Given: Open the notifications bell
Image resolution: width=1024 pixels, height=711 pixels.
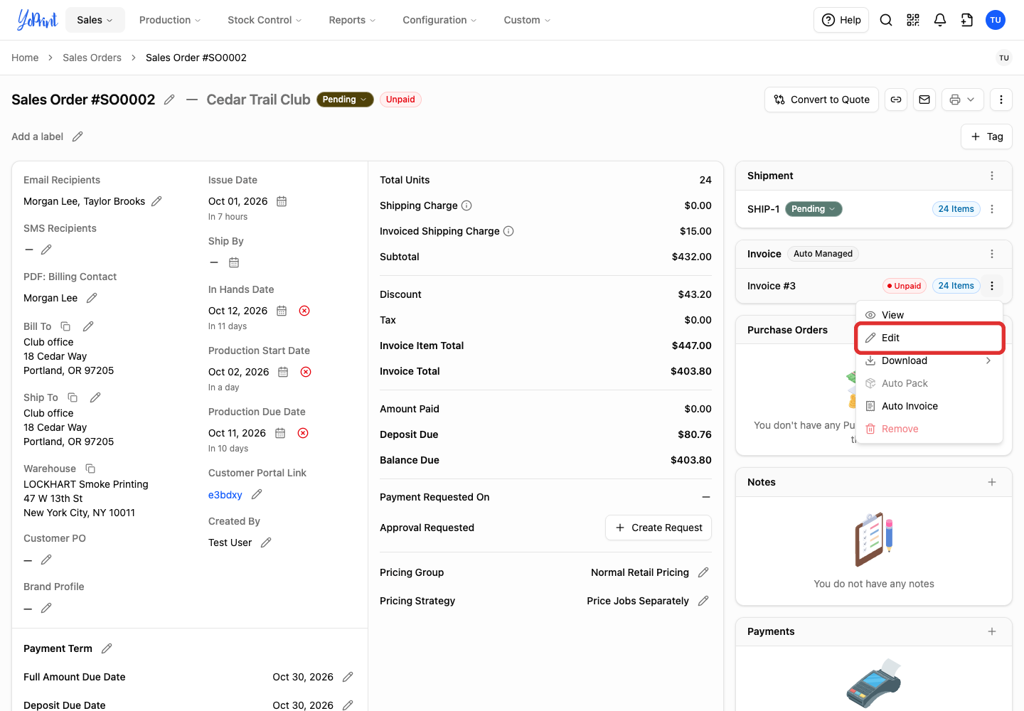Looking at the screenshot, I should [940, 20].
